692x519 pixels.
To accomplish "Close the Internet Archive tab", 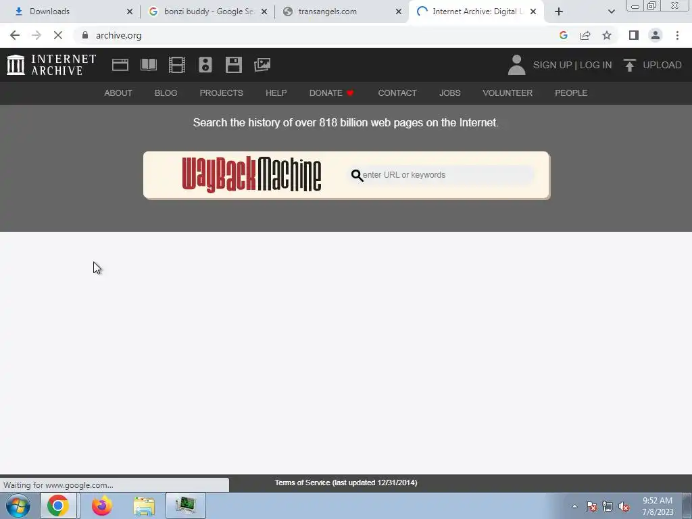I will (x=533, y=11).
